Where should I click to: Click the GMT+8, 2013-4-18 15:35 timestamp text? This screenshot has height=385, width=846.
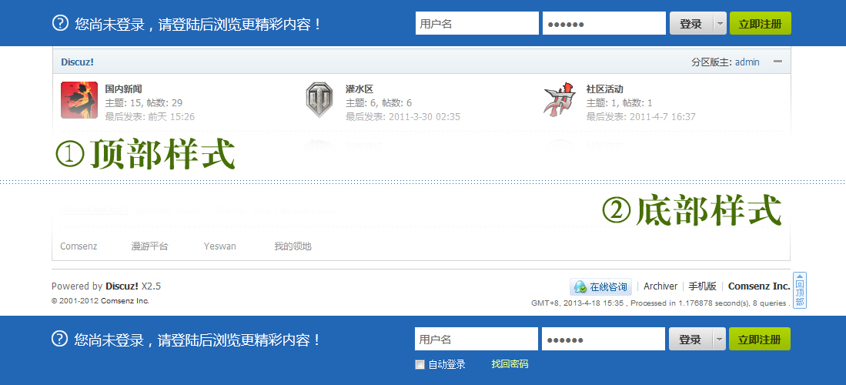point(577,303)
